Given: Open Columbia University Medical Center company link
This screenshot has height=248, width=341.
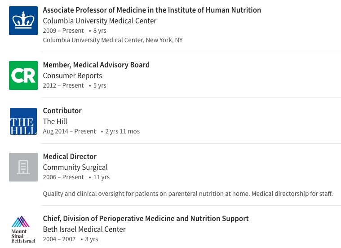Looking at the screenshot, I should coord(100,21).
